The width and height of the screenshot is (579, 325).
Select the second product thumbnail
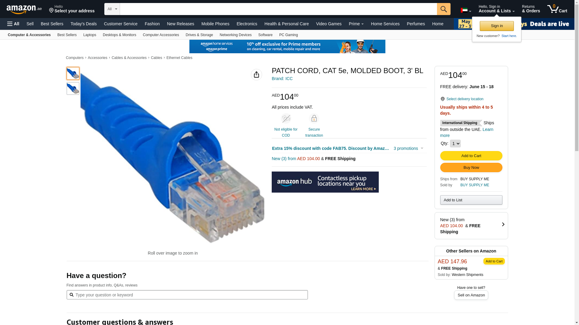73,88
